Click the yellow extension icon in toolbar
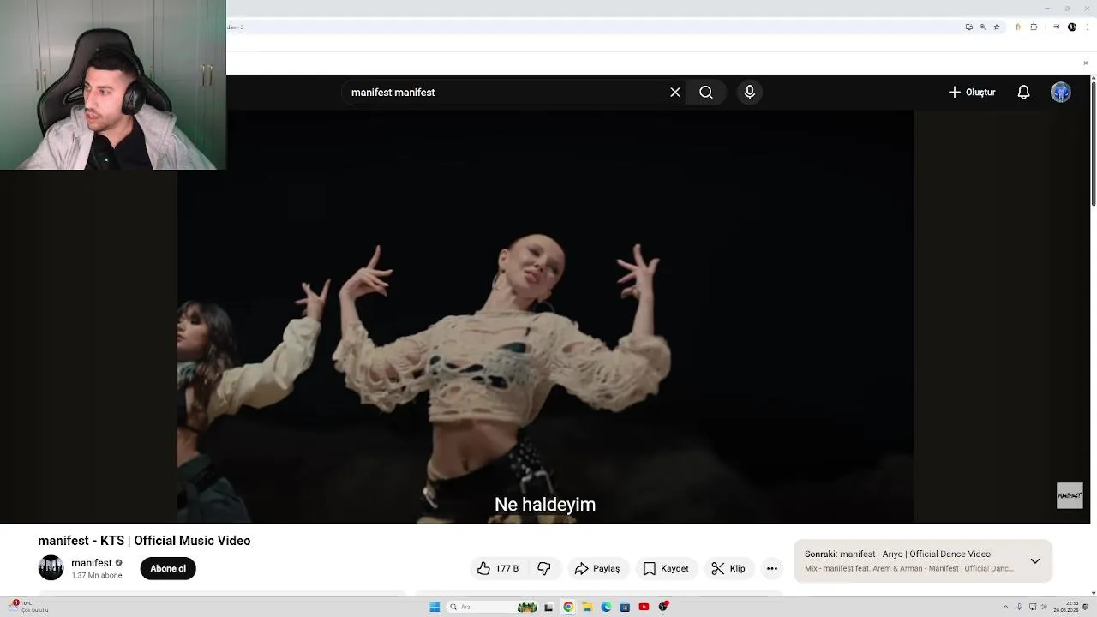 pos(1018,27)
